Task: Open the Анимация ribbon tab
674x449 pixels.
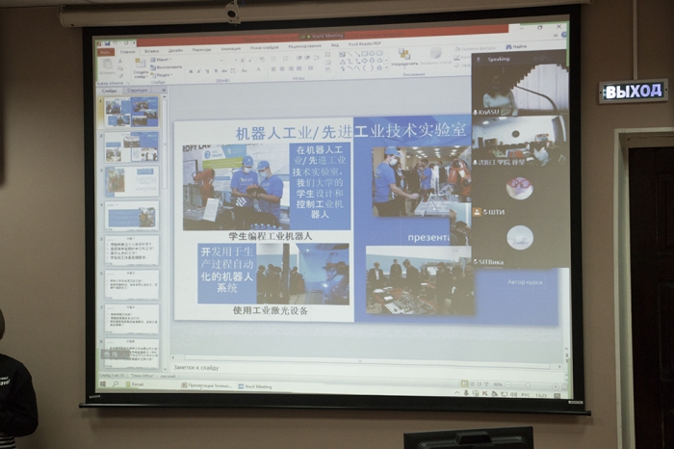Action: coord(231,48)
